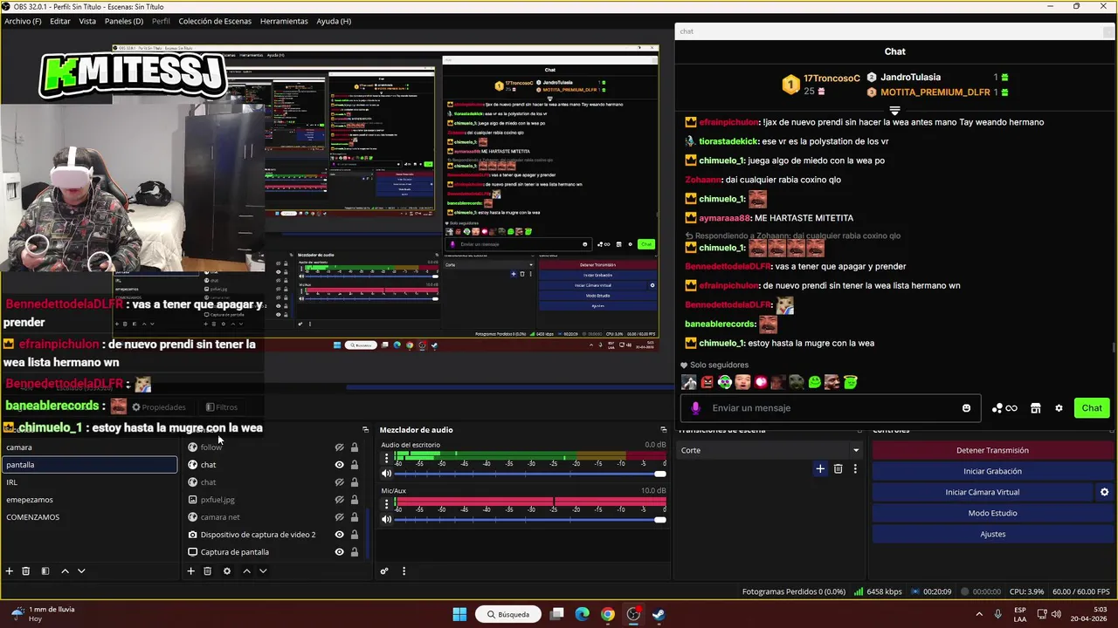Image resolution: width=1118 pixels, height=628 pixels.
Task: Click Detener Transmisión button
Action: point(992,450)
